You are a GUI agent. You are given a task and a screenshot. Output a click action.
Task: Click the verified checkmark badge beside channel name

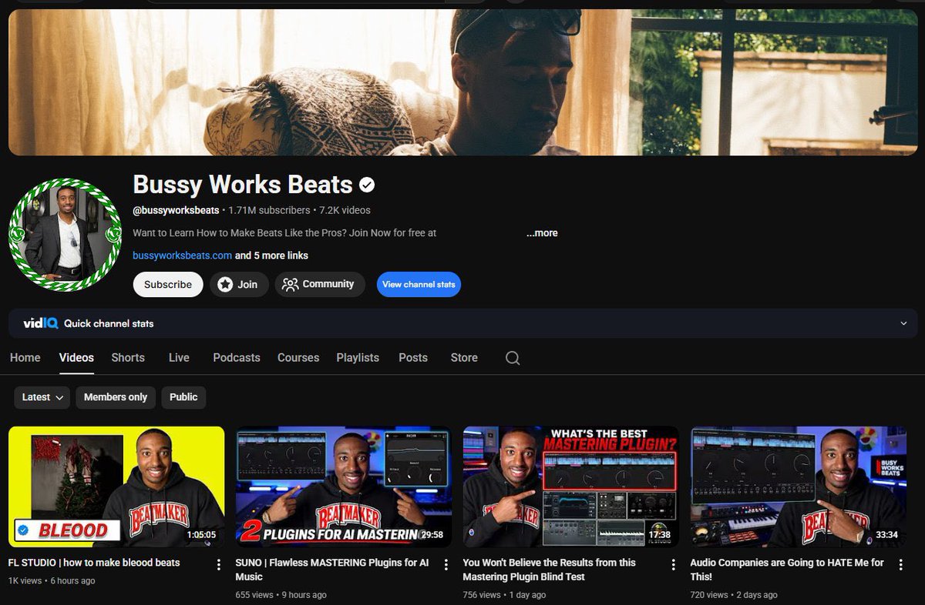pyautogui.click(x=367, y=185)
